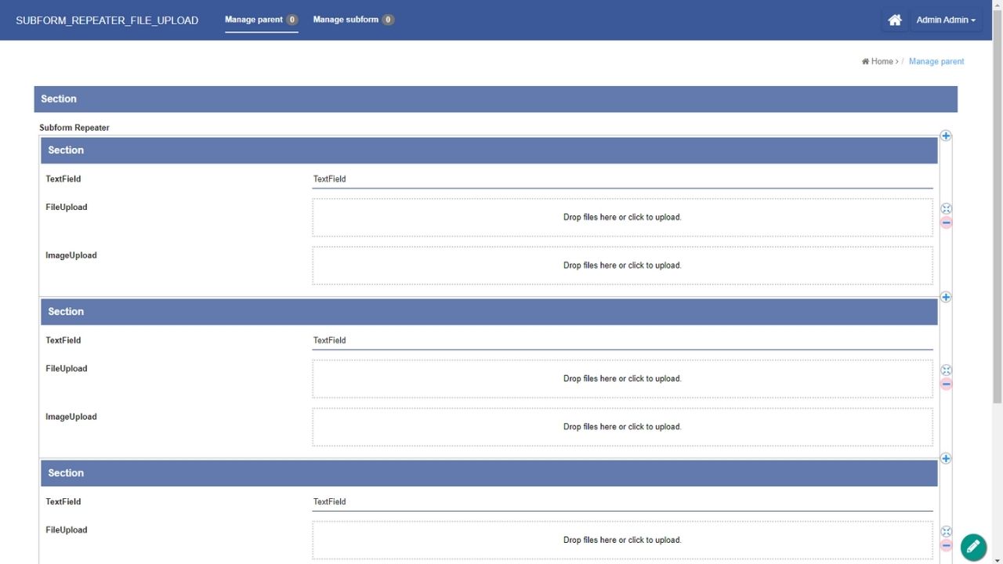Focus the TextField input in the third subform row
The width and height of the screenshot is (1003, 564).
click(x=622, y=502)
